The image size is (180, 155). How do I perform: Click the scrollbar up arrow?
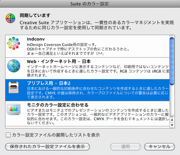pyautogui.click(x=172, y=120)
